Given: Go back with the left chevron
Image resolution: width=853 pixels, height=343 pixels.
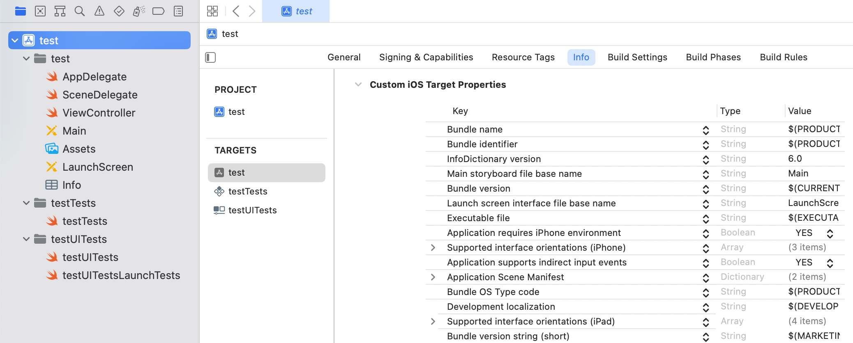Looking at the screenshot, I should click(236, 11).
